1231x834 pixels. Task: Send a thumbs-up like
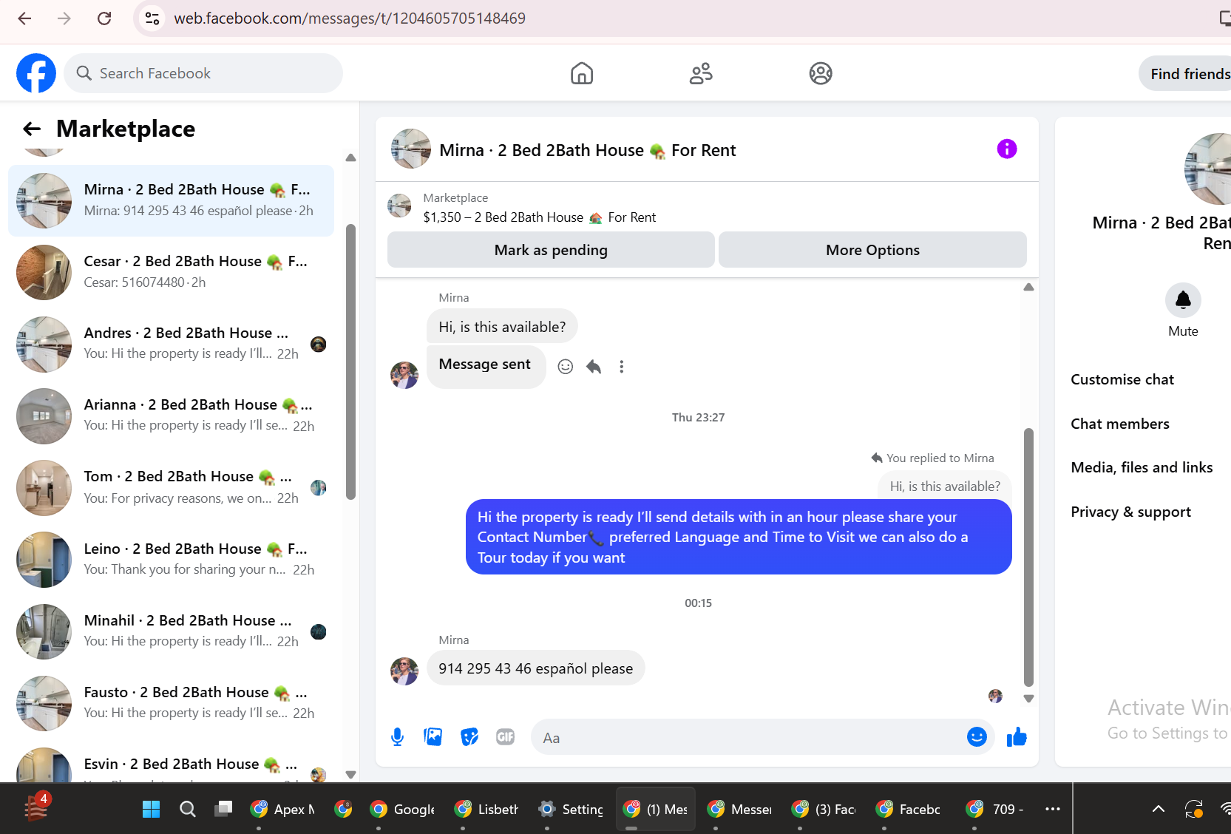[x=1017, y=737]
